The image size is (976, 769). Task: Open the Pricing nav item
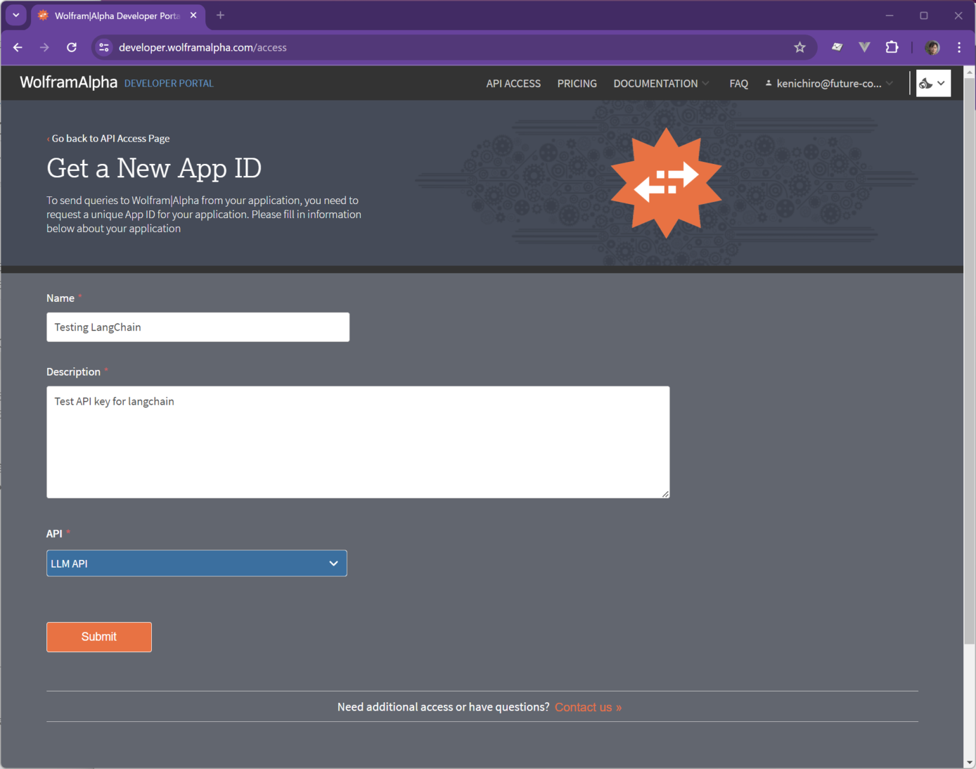tap(577, 84)
